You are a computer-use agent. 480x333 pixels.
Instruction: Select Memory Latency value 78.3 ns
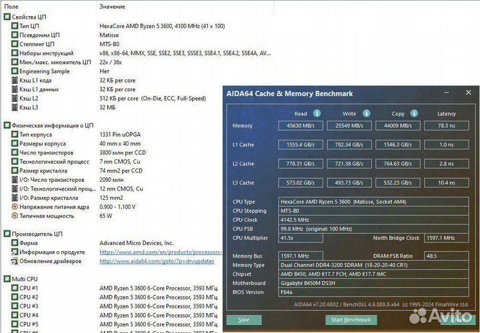(447, 126)
